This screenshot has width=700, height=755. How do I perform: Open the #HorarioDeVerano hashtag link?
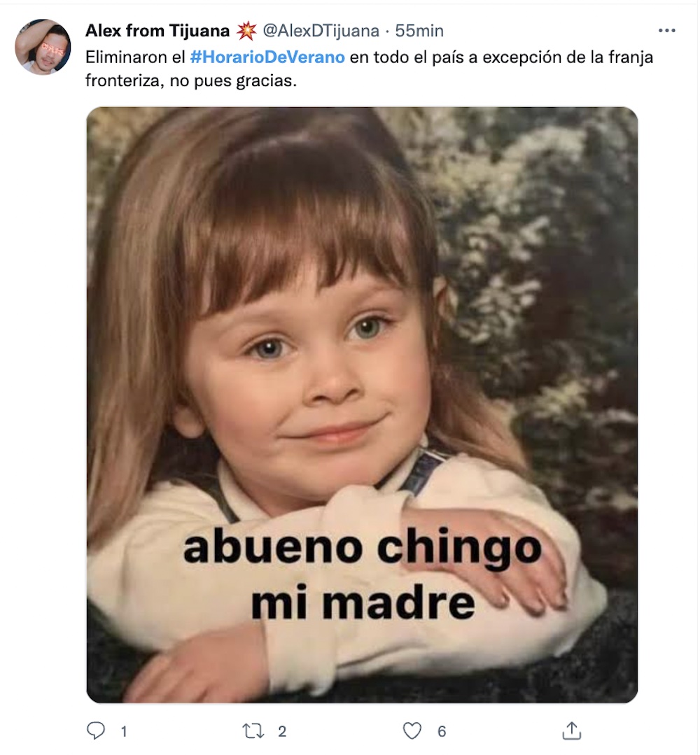[267, 57]
